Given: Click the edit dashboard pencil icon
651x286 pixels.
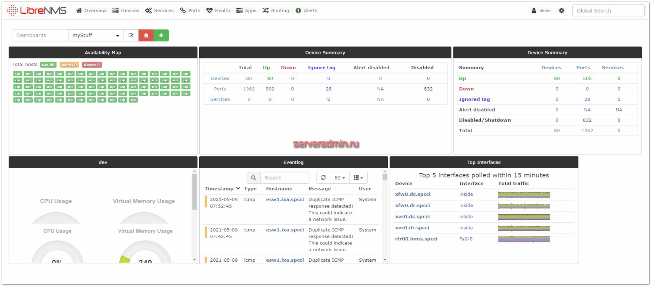Looking at the screenshot, I should pyautogui.click(x=131, y=36).
